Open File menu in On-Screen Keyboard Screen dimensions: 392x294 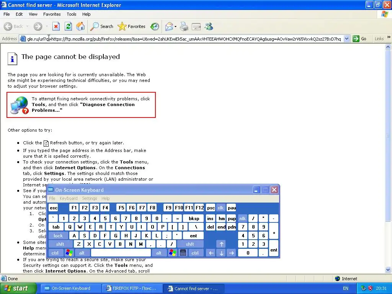click(x=52, y=198)
